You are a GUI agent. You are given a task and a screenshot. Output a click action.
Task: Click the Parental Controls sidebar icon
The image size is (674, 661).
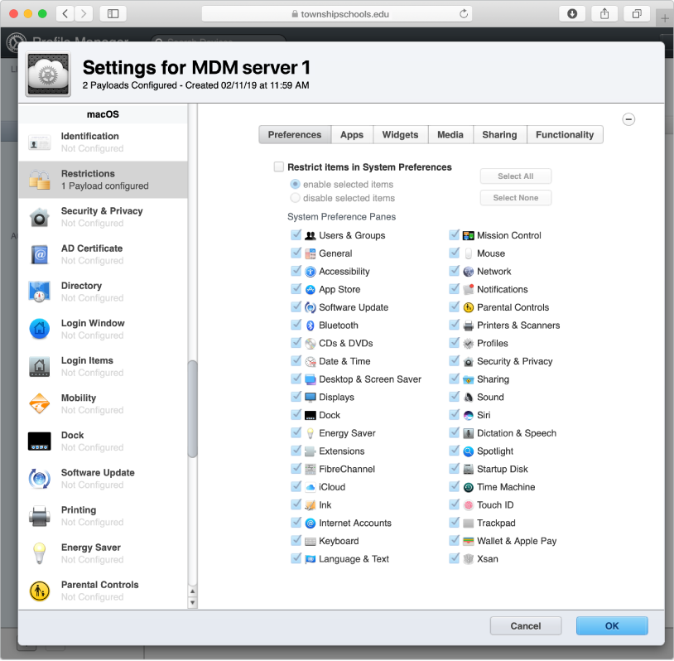point(39,591)
